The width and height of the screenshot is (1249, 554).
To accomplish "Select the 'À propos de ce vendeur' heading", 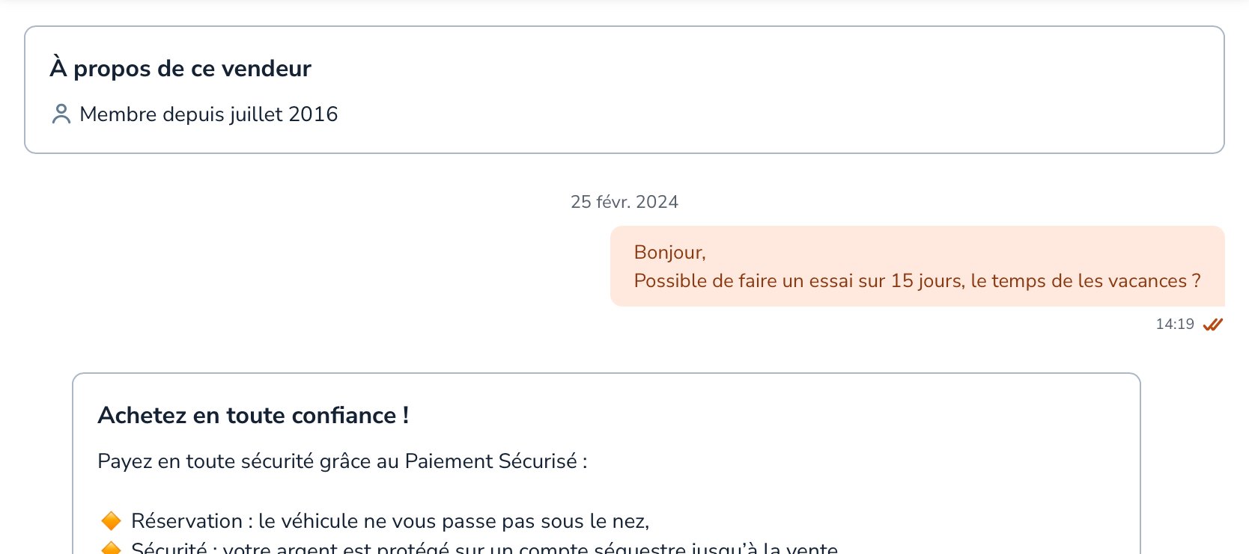I will tap(180, 68).
